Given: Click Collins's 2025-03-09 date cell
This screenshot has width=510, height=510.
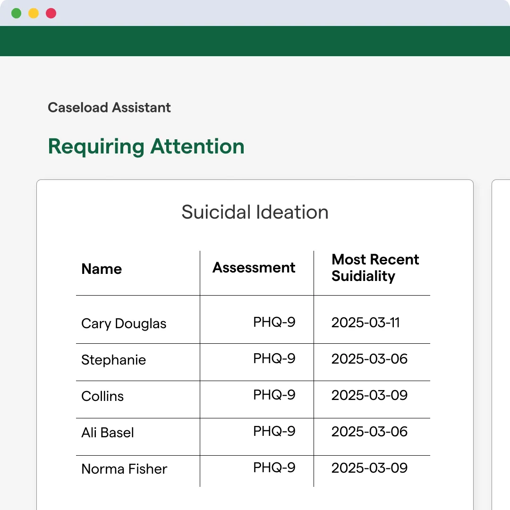Looking at the screenshot, I should click(x=369, y=395).
